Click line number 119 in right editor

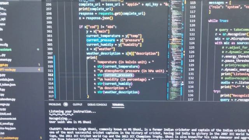click(x=192, y=21)
